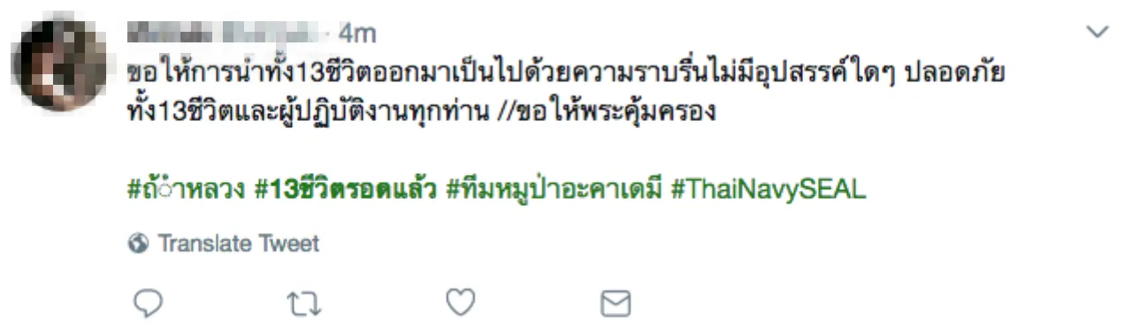The height and width of the screenshot is (333, 1132).
Task: Like the tweet with the heart icon
Action: coord(460,304)
